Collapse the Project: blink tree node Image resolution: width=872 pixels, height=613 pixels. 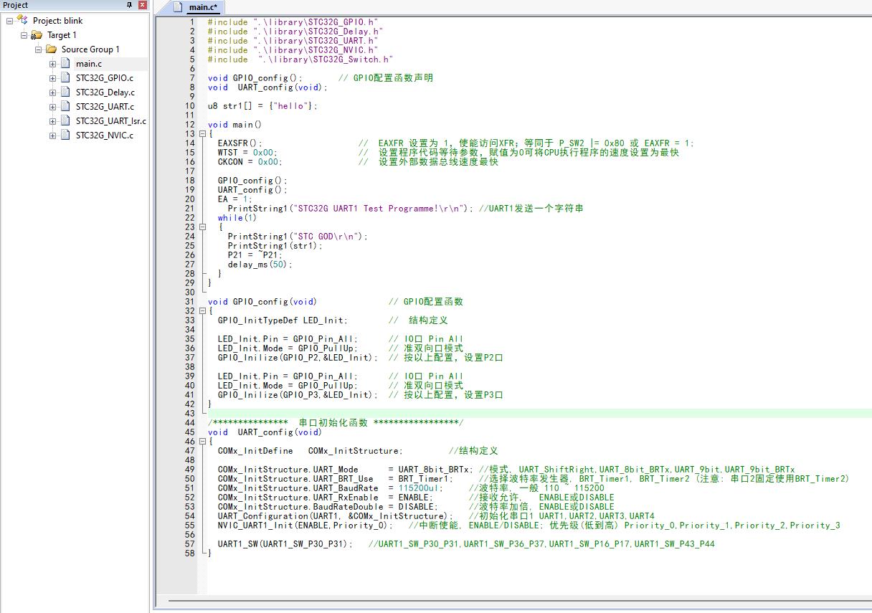point(10,21)
